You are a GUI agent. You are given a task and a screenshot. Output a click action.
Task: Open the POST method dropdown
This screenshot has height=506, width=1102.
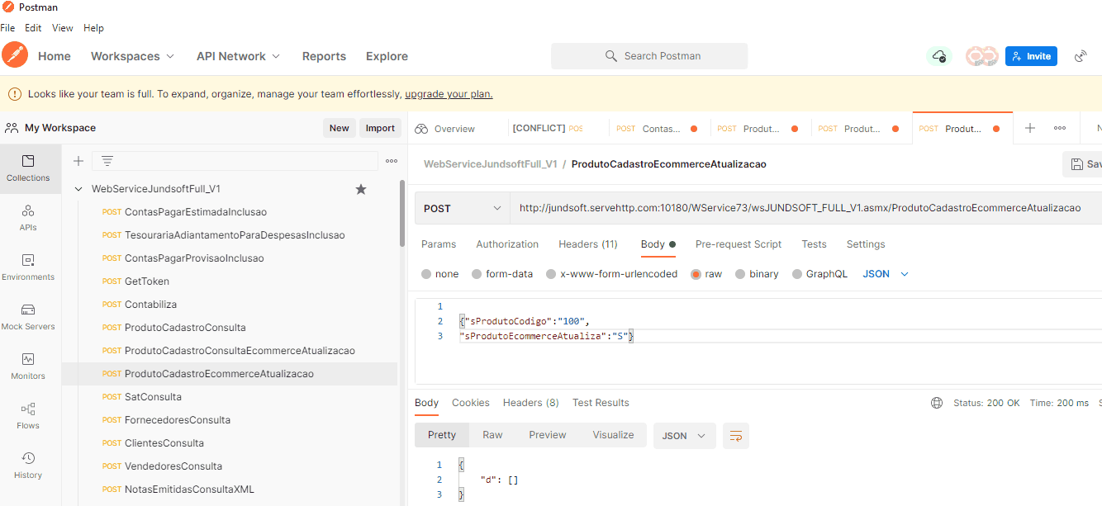tap(461, 209)
